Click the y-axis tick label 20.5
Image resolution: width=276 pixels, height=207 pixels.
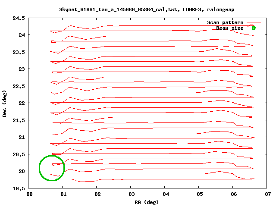point(19,154)
